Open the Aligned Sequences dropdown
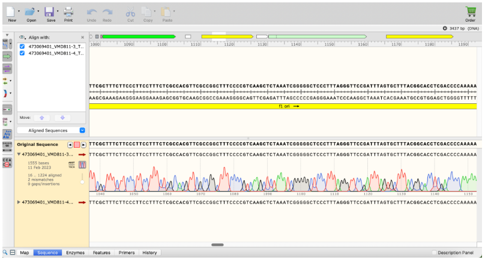This screenshot has height=260, width=485. click(52, 130)
